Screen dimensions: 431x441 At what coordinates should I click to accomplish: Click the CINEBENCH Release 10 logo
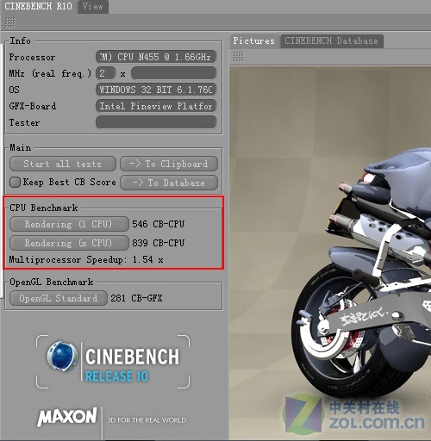pos(113,362)
